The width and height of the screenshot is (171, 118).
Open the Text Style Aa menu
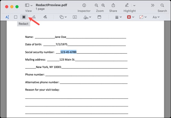point(156,17)
